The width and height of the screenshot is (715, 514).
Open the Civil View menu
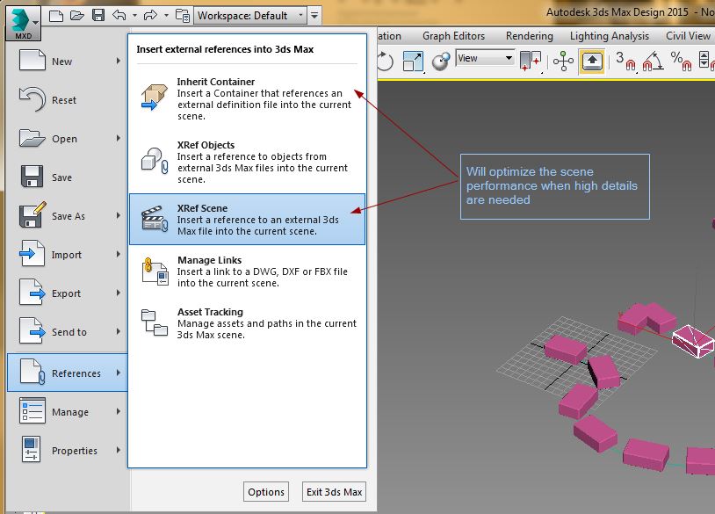688,36
